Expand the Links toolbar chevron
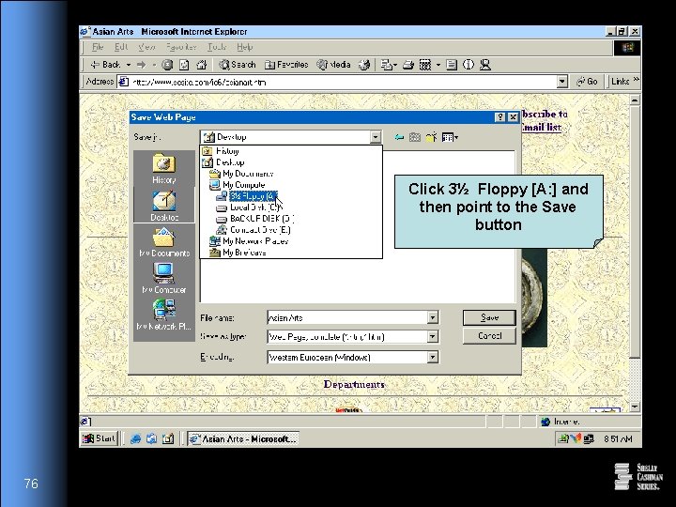This screenshot has height=507, width=676. tap(636, 80)
